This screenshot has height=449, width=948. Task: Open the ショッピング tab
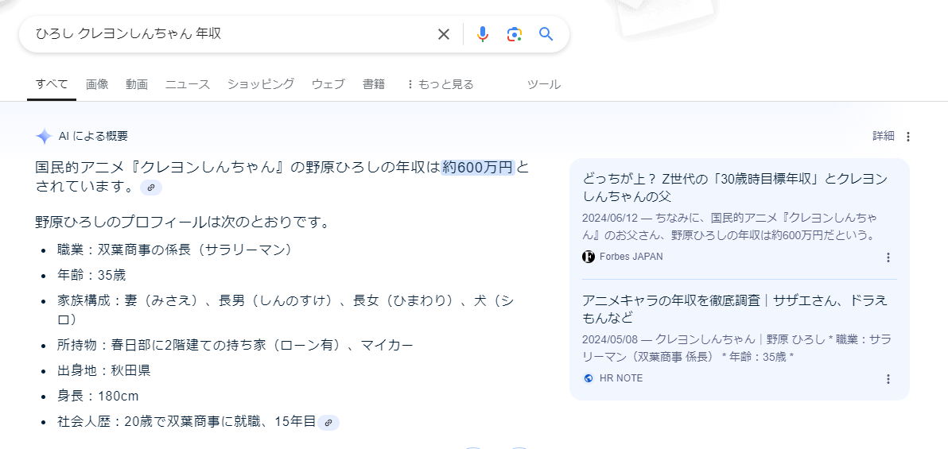[261, 84]
